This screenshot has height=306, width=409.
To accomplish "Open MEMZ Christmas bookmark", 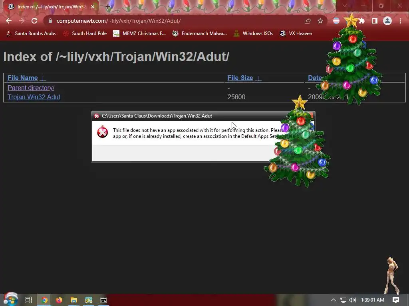I will click(139, 33).
